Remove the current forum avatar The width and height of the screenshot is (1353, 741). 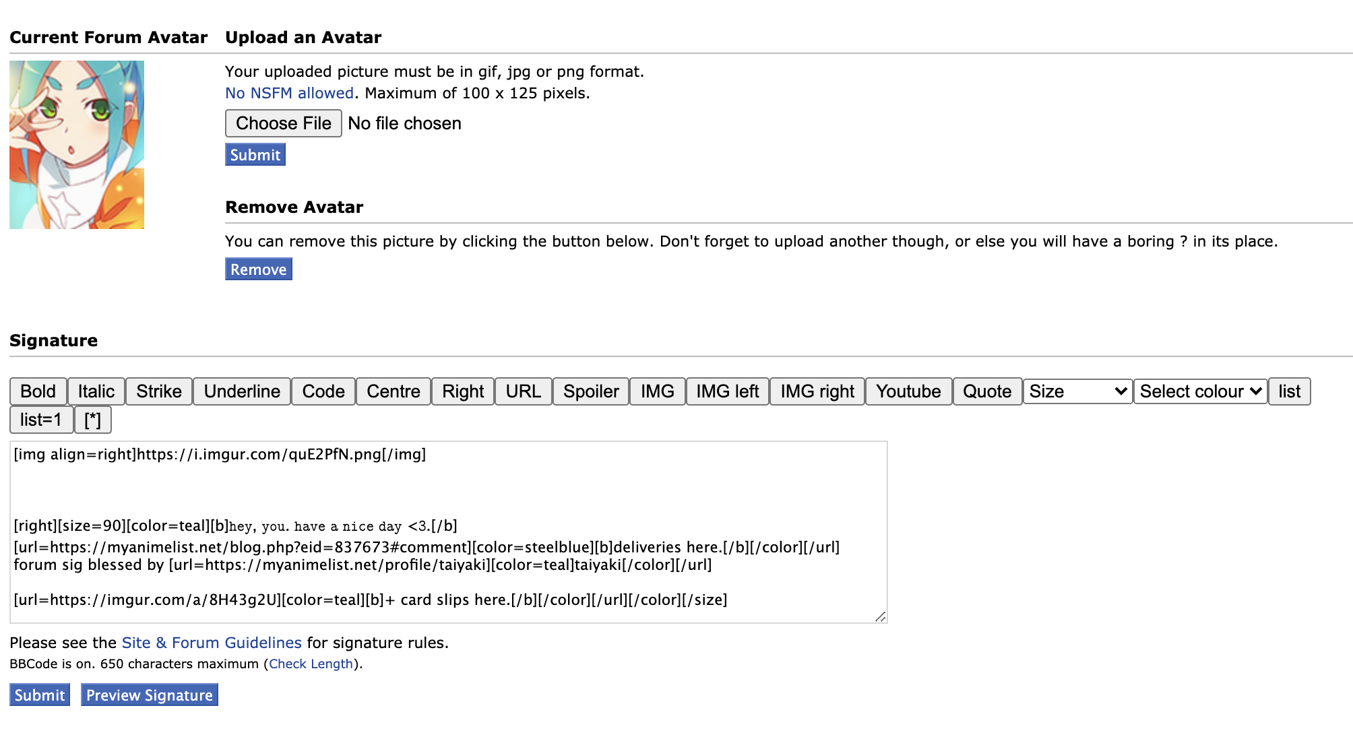tap(258, 269)
